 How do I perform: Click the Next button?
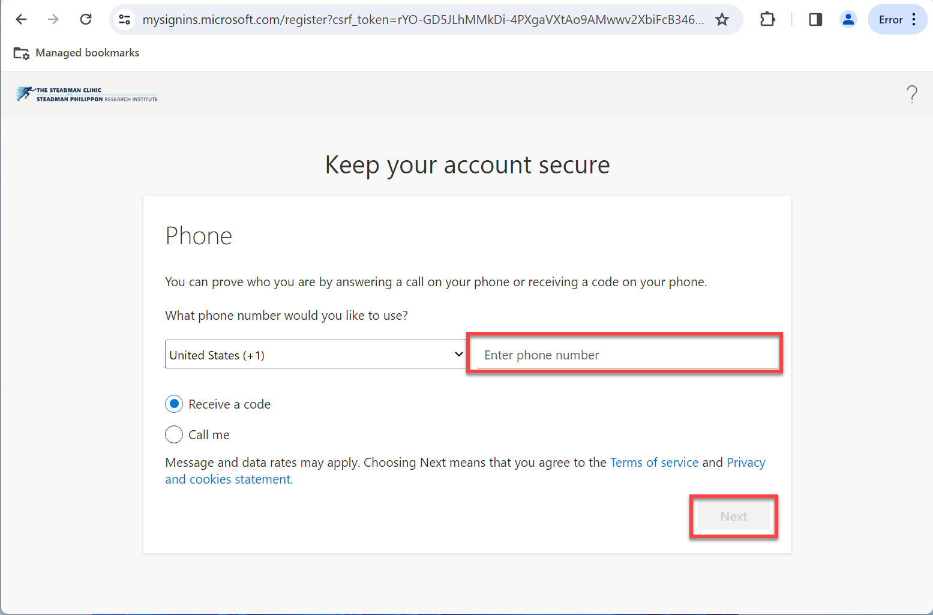(733, 517)
